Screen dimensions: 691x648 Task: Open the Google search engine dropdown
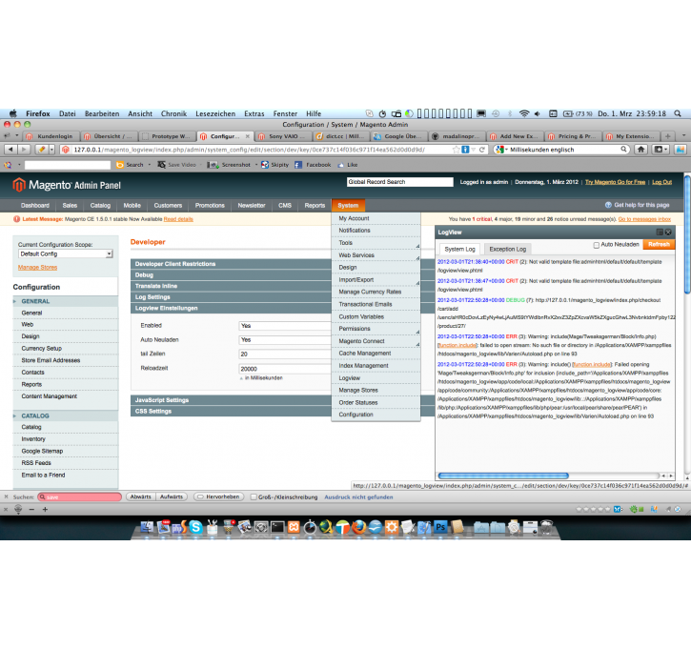[x=501, y=150]
